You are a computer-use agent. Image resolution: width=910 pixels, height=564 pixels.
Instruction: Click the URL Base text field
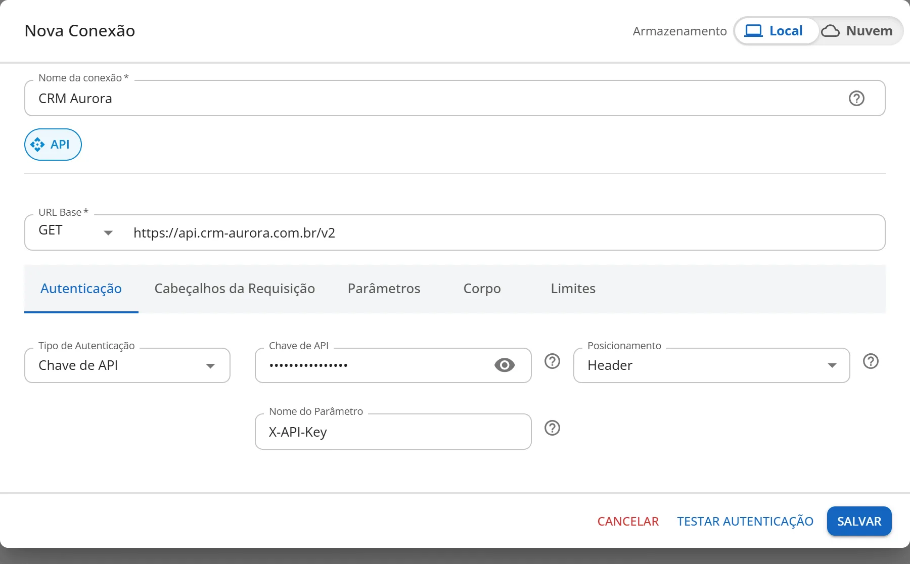point(506,232)
